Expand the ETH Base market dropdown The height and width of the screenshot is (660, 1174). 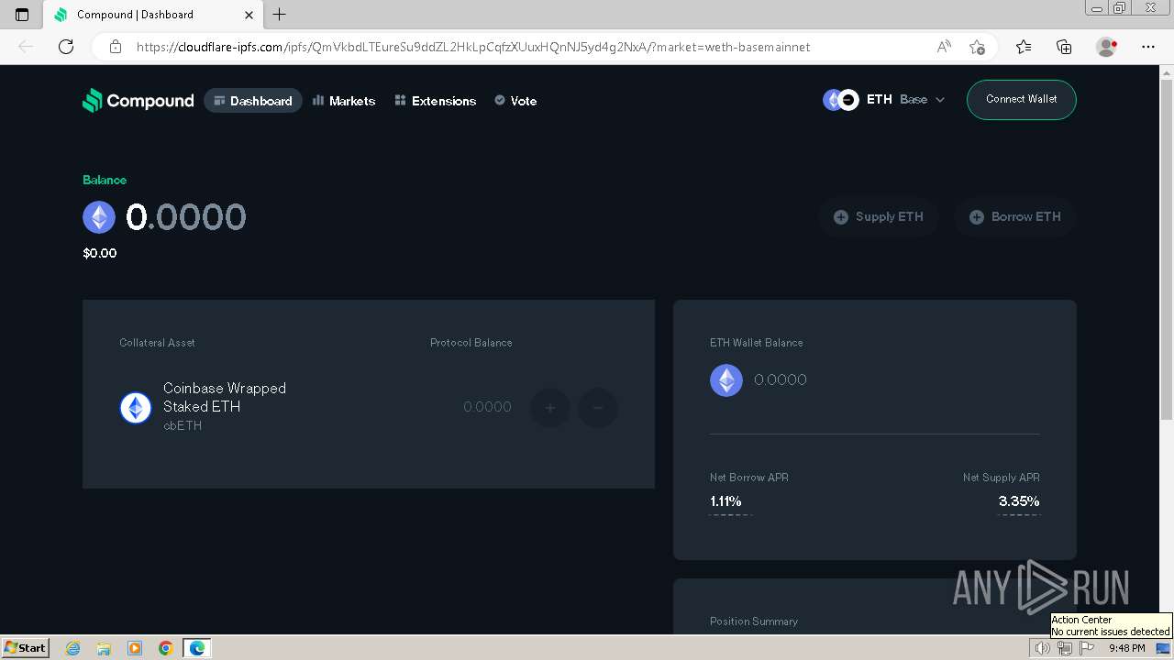tap(884, 100)
